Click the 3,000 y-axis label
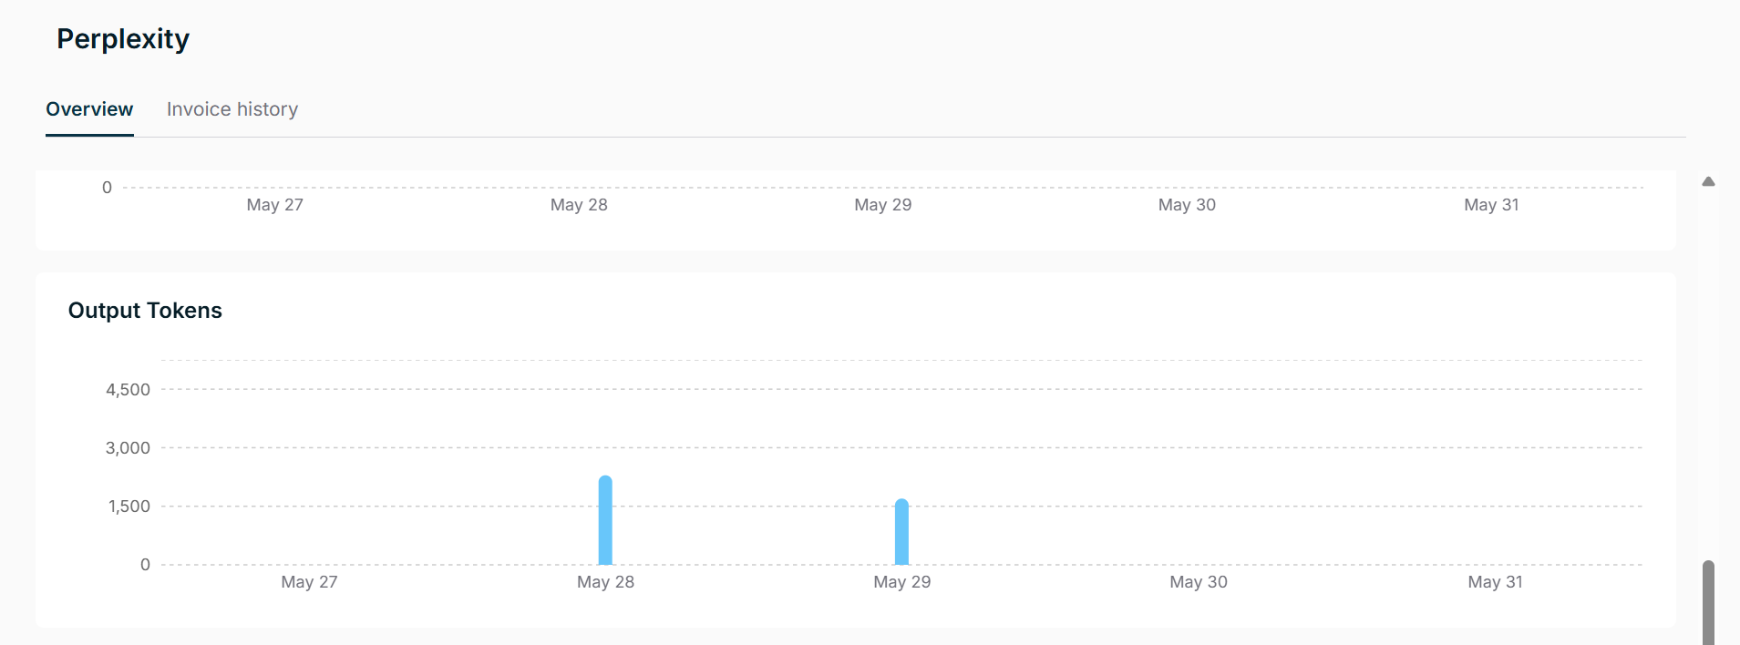The image size is (1740, 645). [x=128, y=448]
